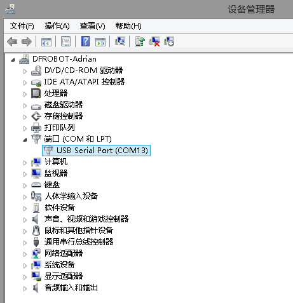Select the 处理器 category
293x303 pixels.
56,93
